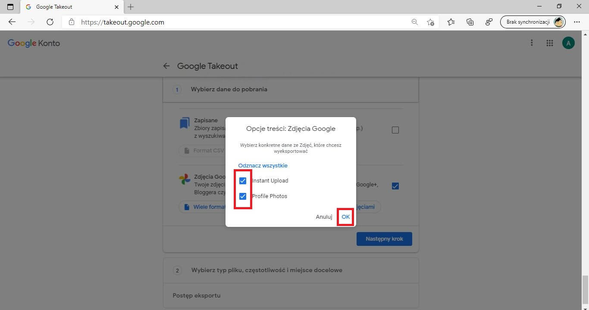
Task: Click the Zdjęcia Google pinwheel icon
Action: point(185,180)
